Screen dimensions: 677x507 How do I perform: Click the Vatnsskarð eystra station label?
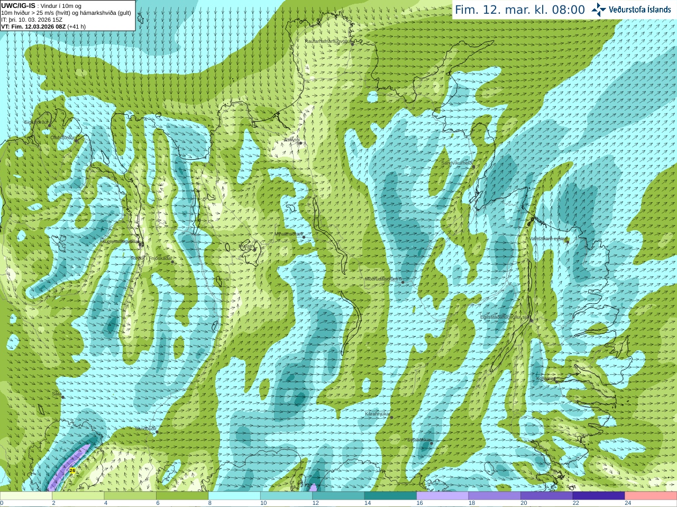tap(548, 239)
